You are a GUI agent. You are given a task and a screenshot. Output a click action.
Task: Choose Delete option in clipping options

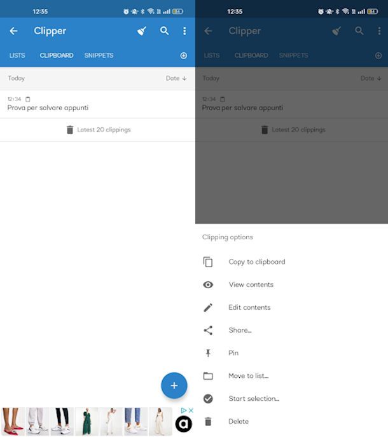[x=291, y=421]
